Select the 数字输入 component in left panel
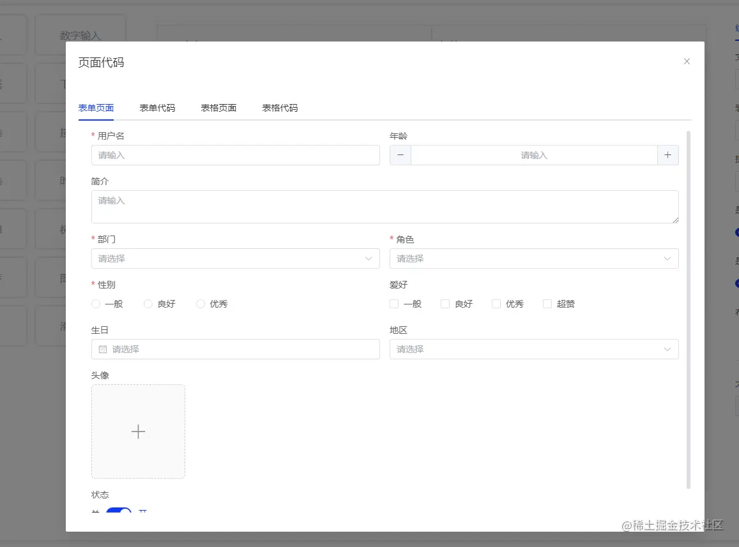The height and width of the screenshot is (547, 739). [x=80, y=35]
